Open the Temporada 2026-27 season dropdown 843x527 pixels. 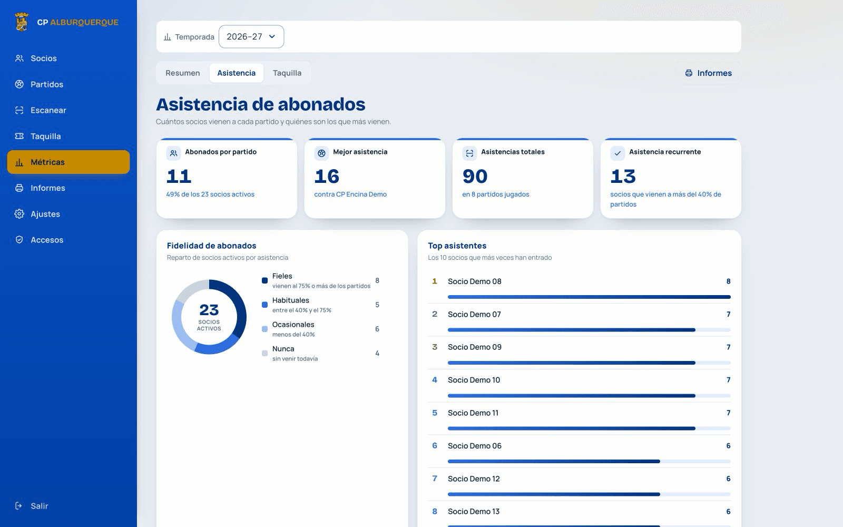click(x=251, y=37)
